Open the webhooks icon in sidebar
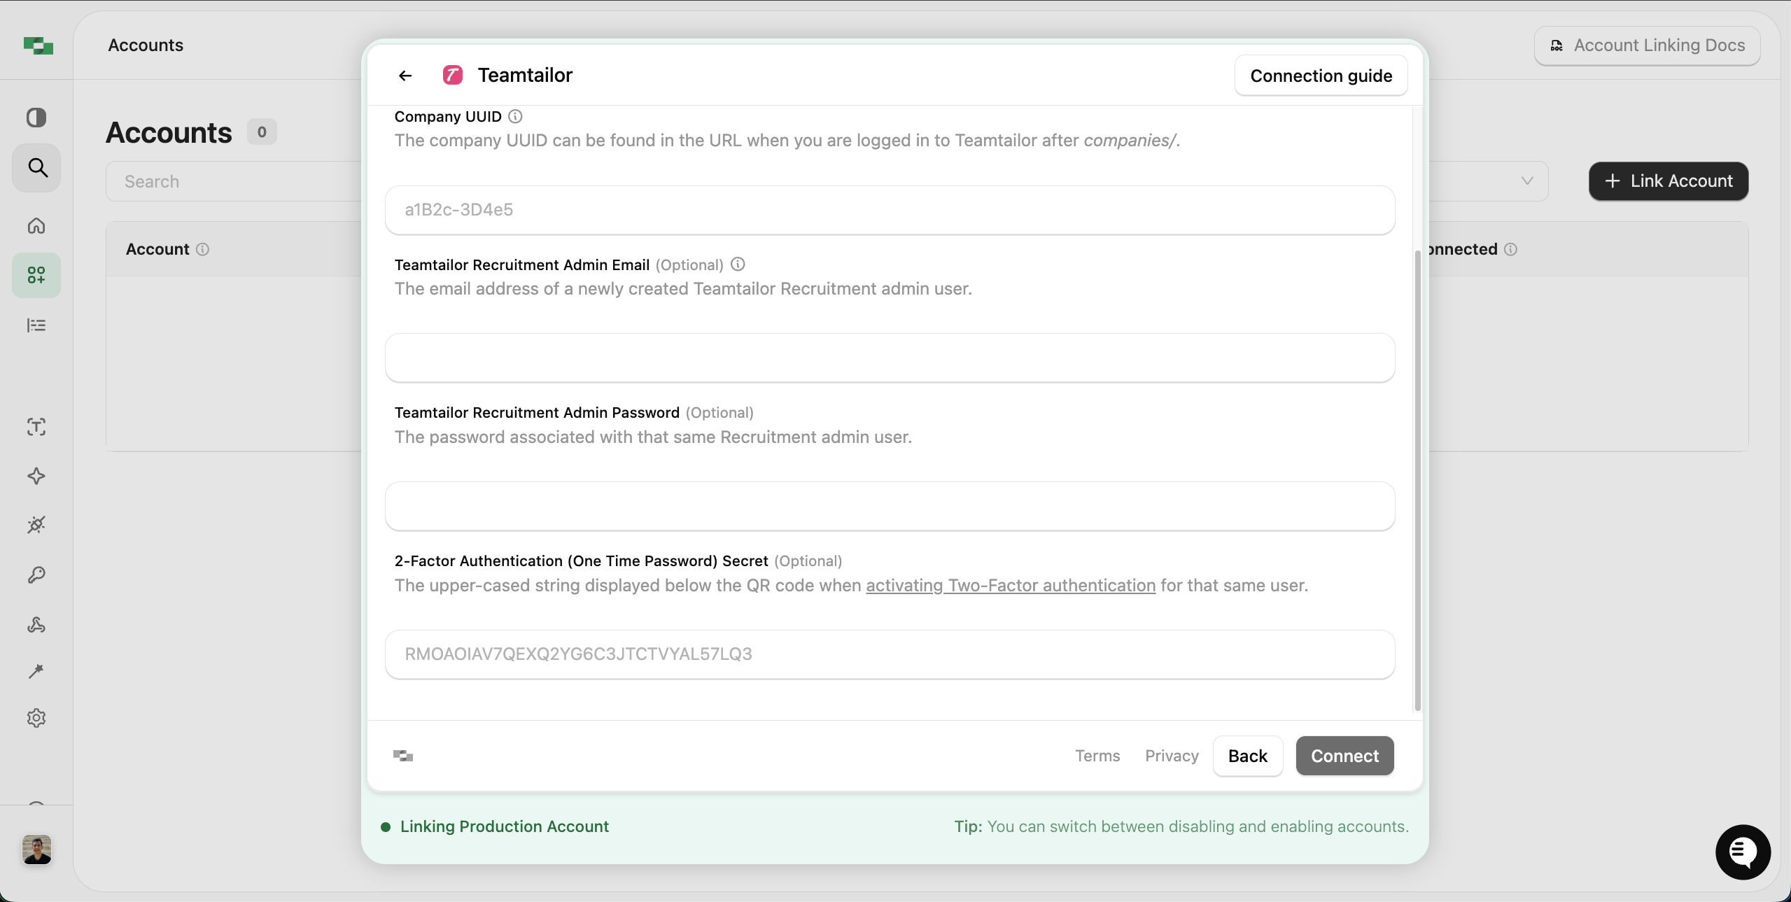The height and width of the screenshot is (902, 1791). click(36, 624)
